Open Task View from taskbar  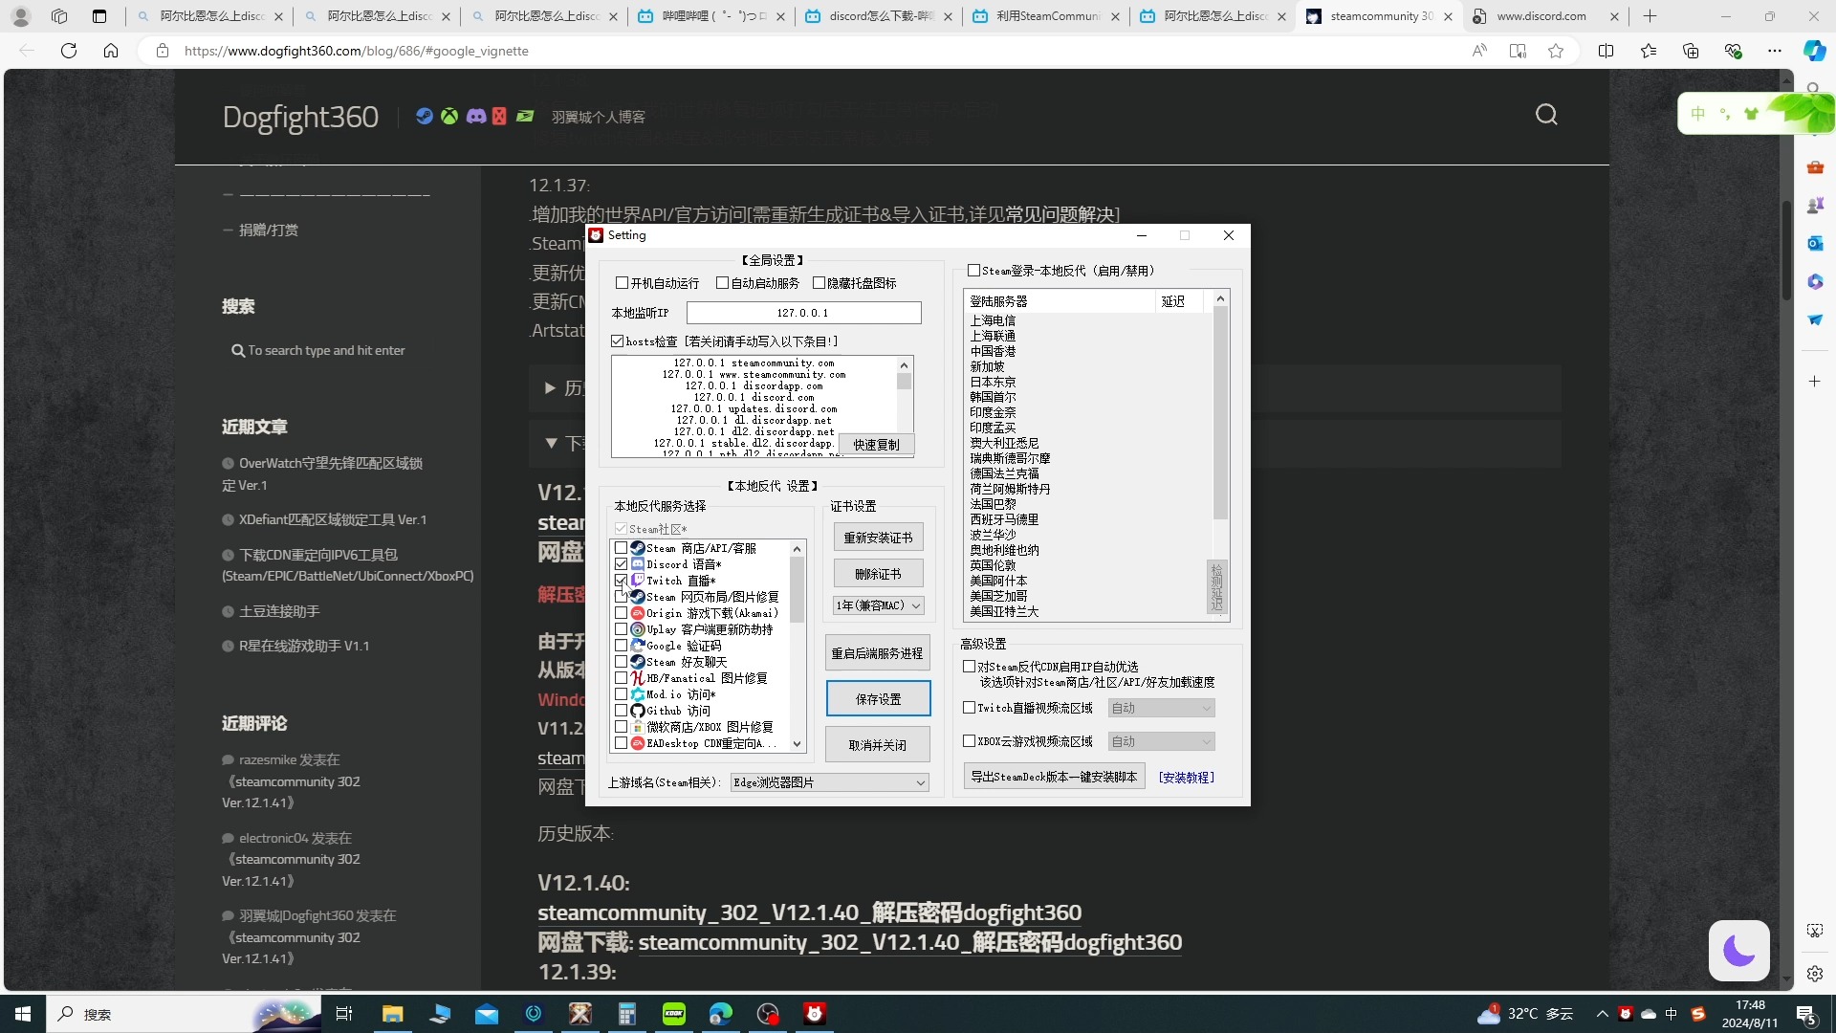[344, 1014]
